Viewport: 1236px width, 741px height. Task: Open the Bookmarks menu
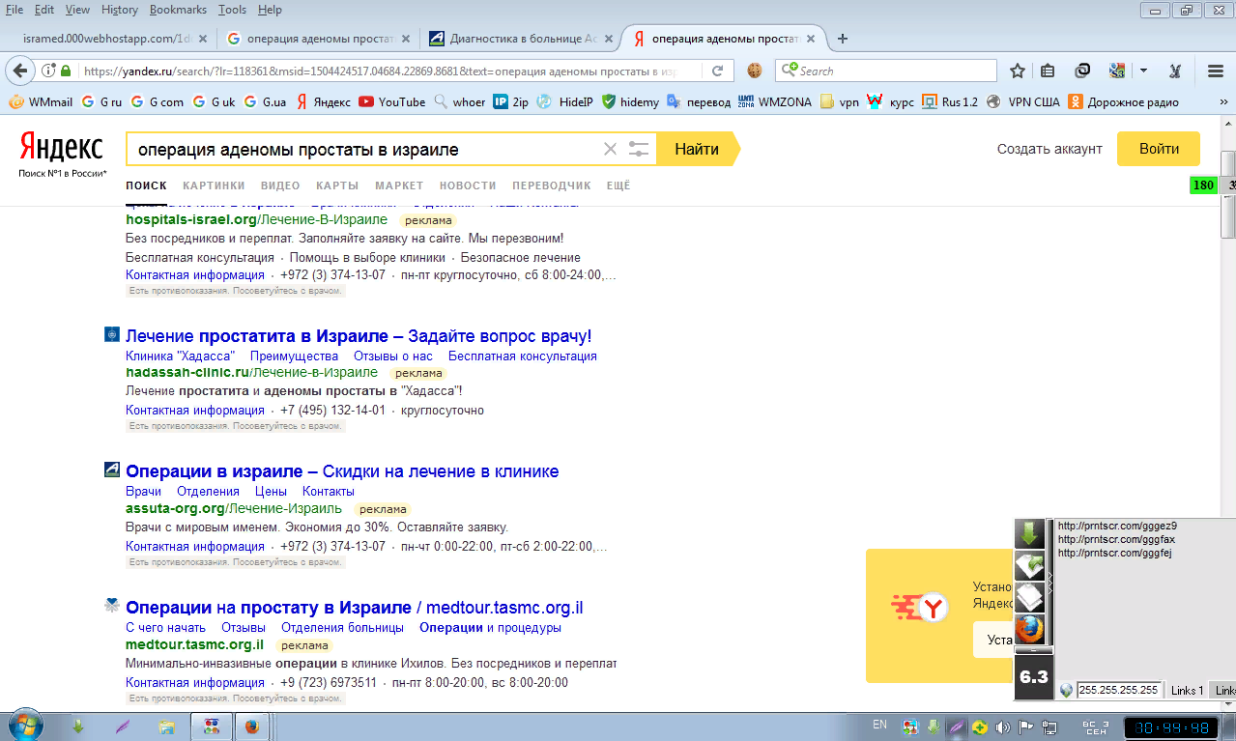[178, 10]
